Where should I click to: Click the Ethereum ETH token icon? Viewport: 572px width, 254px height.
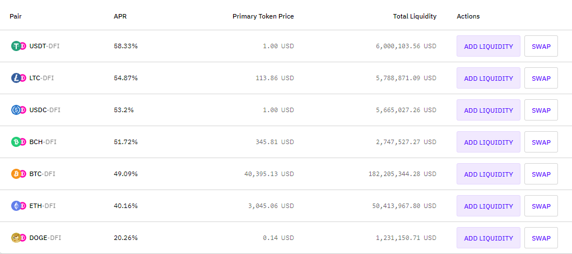click(x=16, y=206)
